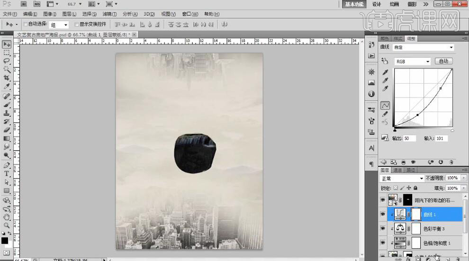
Task: Choose edit points curve mode icon
Action: pyautogui.click(x=385, y=106)
